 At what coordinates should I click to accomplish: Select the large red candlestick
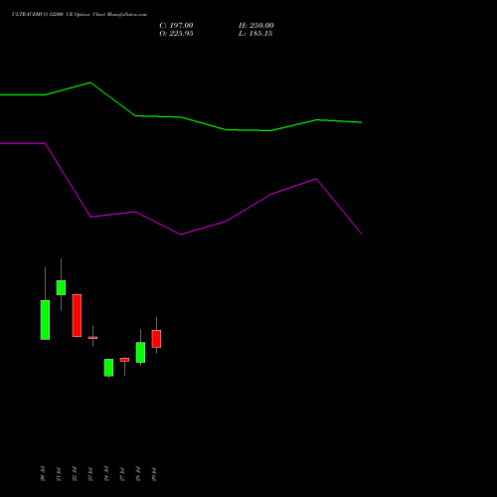(77, 315)
